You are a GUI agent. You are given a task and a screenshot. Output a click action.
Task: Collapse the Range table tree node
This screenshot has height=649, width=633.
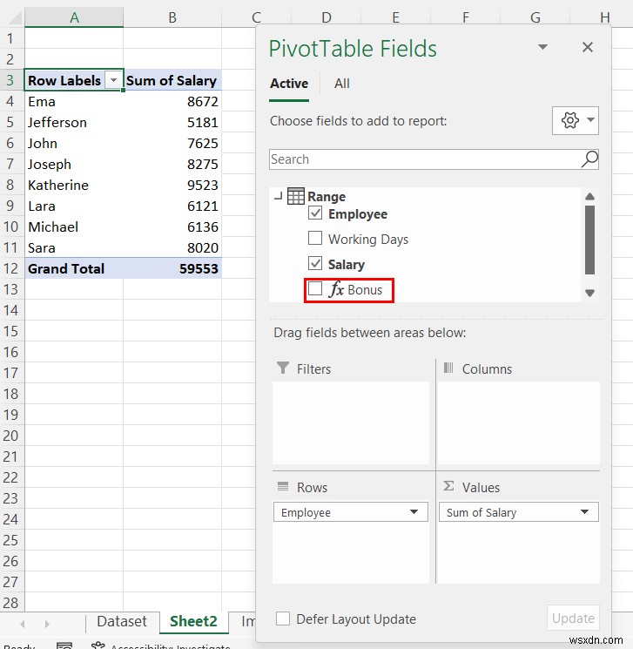(x=279, y=196)
